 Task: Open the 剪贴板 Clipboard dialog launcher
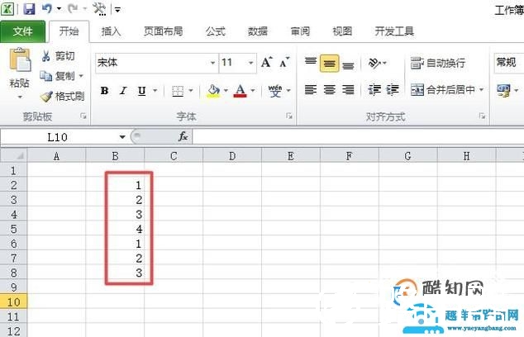83,116
